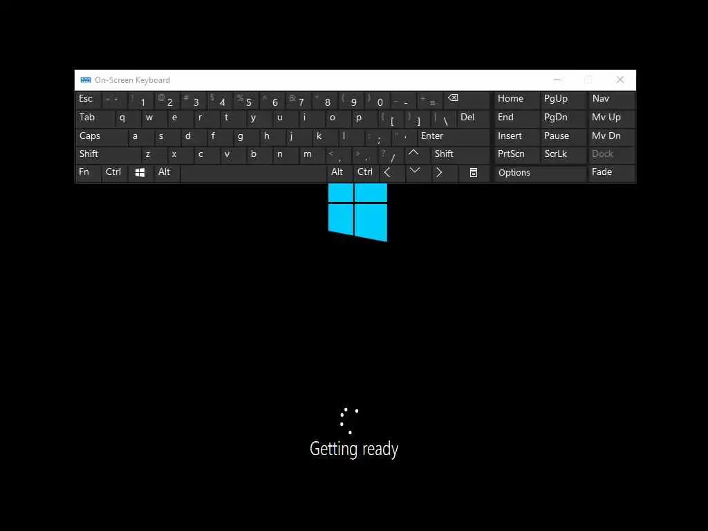
Task: Tap the letter g key
Action: tap(246, 136)
